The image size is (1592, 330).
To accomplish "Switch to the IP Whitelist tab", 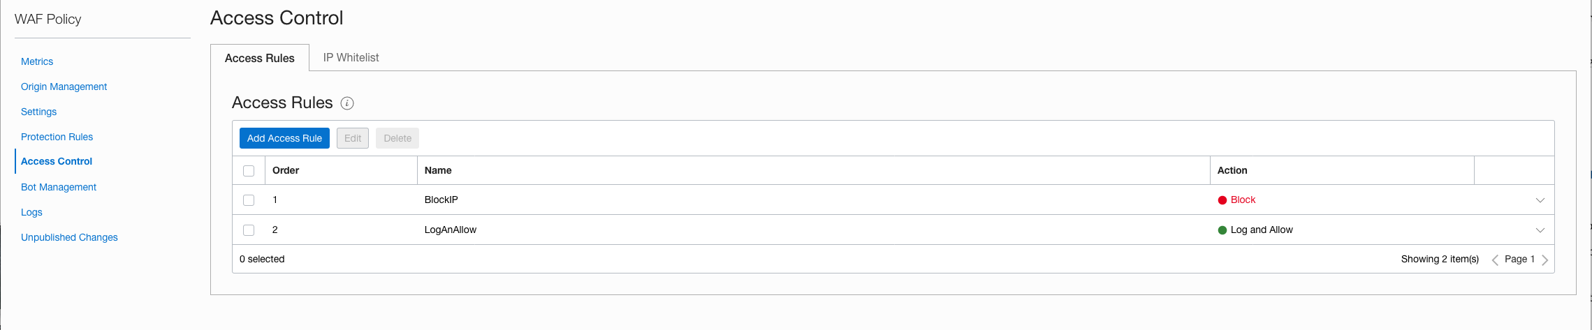I will coord(351,57).
